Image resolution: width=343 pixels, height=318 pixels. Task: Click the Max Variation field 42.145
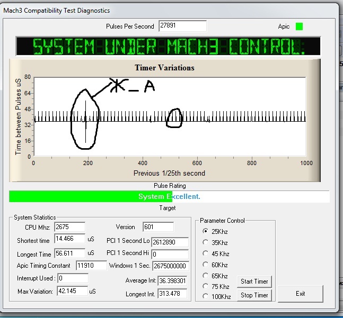[73, 291]
